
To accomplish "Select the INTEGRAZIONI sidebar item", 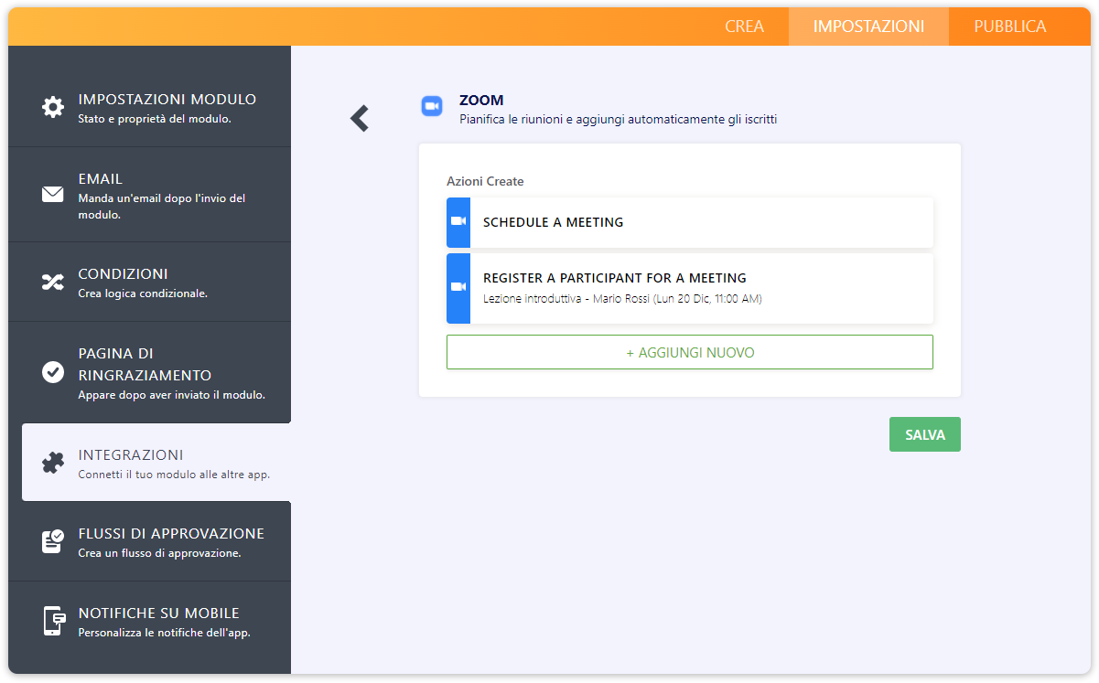I will [x=156, y=463].
